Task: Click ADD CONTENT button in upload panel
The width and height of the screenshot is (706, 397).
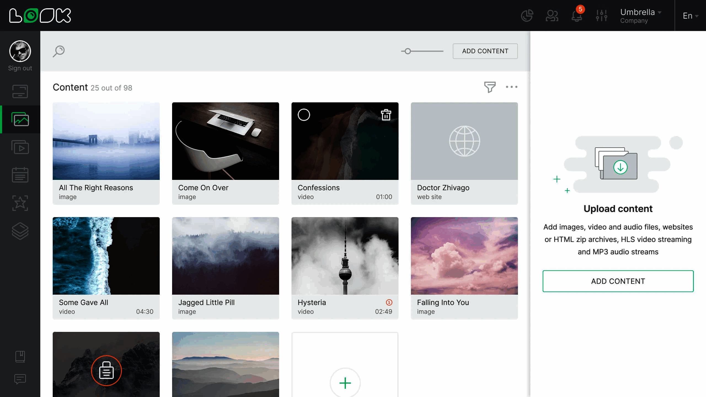Action: pyautogui.click(x=618, y=281)
